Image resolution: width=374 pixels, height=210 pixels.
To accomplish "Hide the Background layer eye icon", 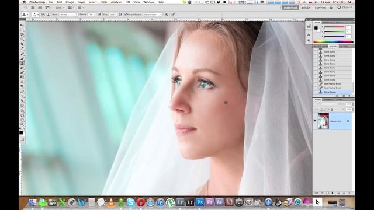I will coord(315,121).
